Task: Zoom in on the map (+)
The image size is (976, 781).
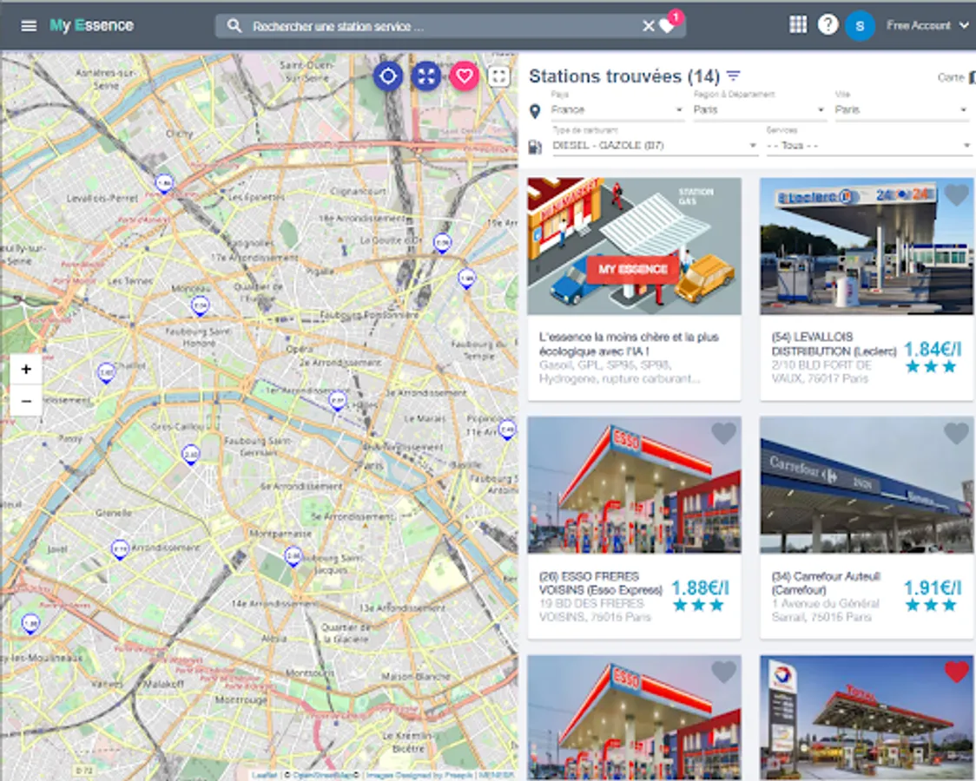Action: [x=26, y=370]
